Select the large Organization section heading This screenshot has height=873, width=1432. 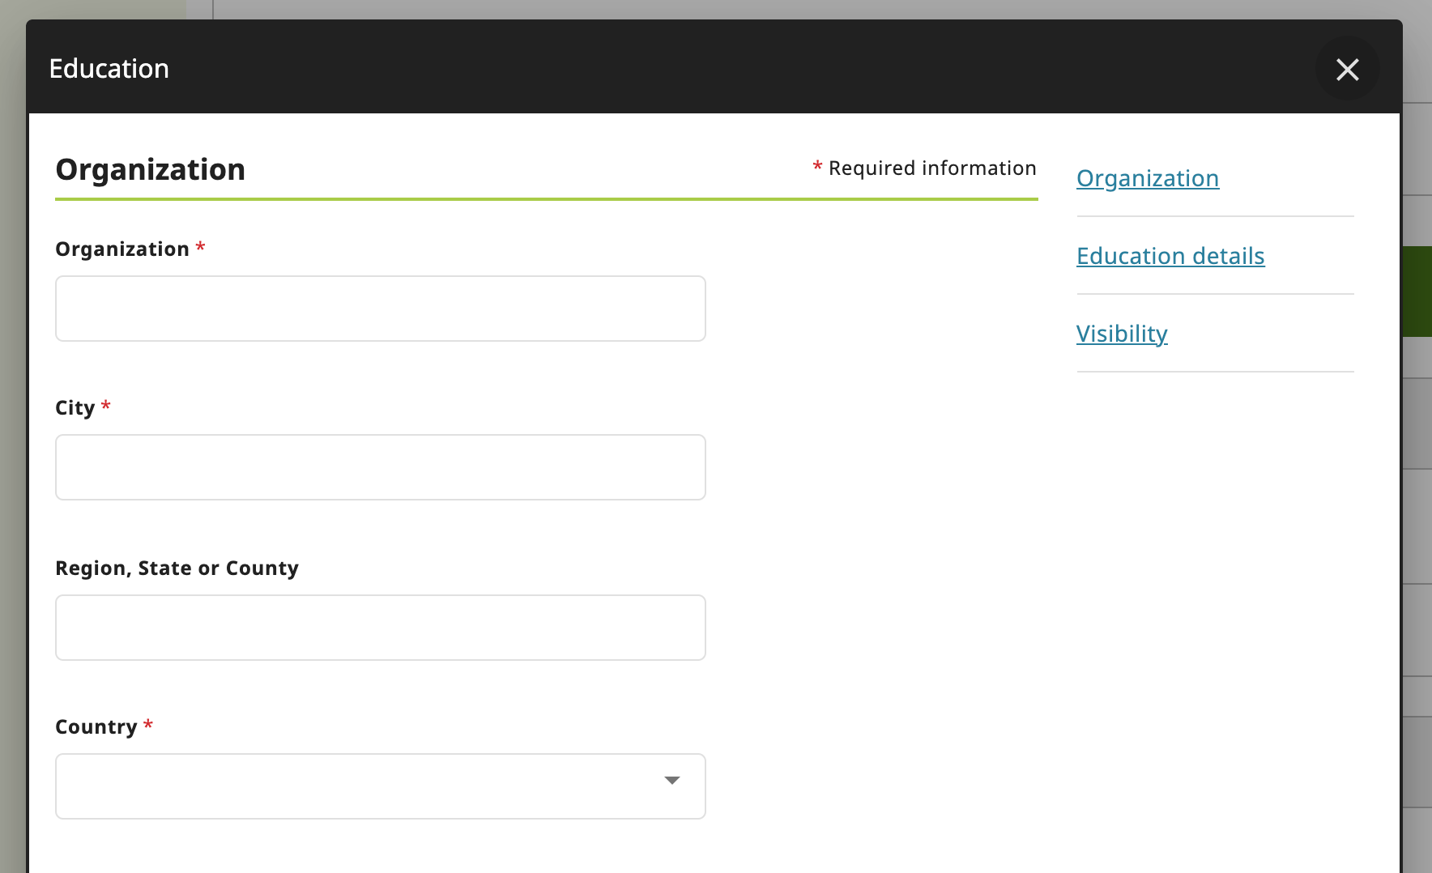(150, 169)
